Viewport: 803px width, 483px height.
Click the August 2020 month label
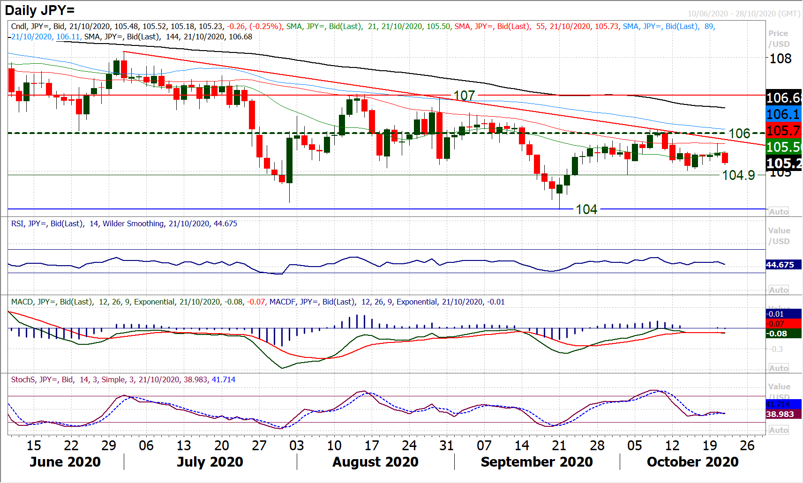click(375, 462)
